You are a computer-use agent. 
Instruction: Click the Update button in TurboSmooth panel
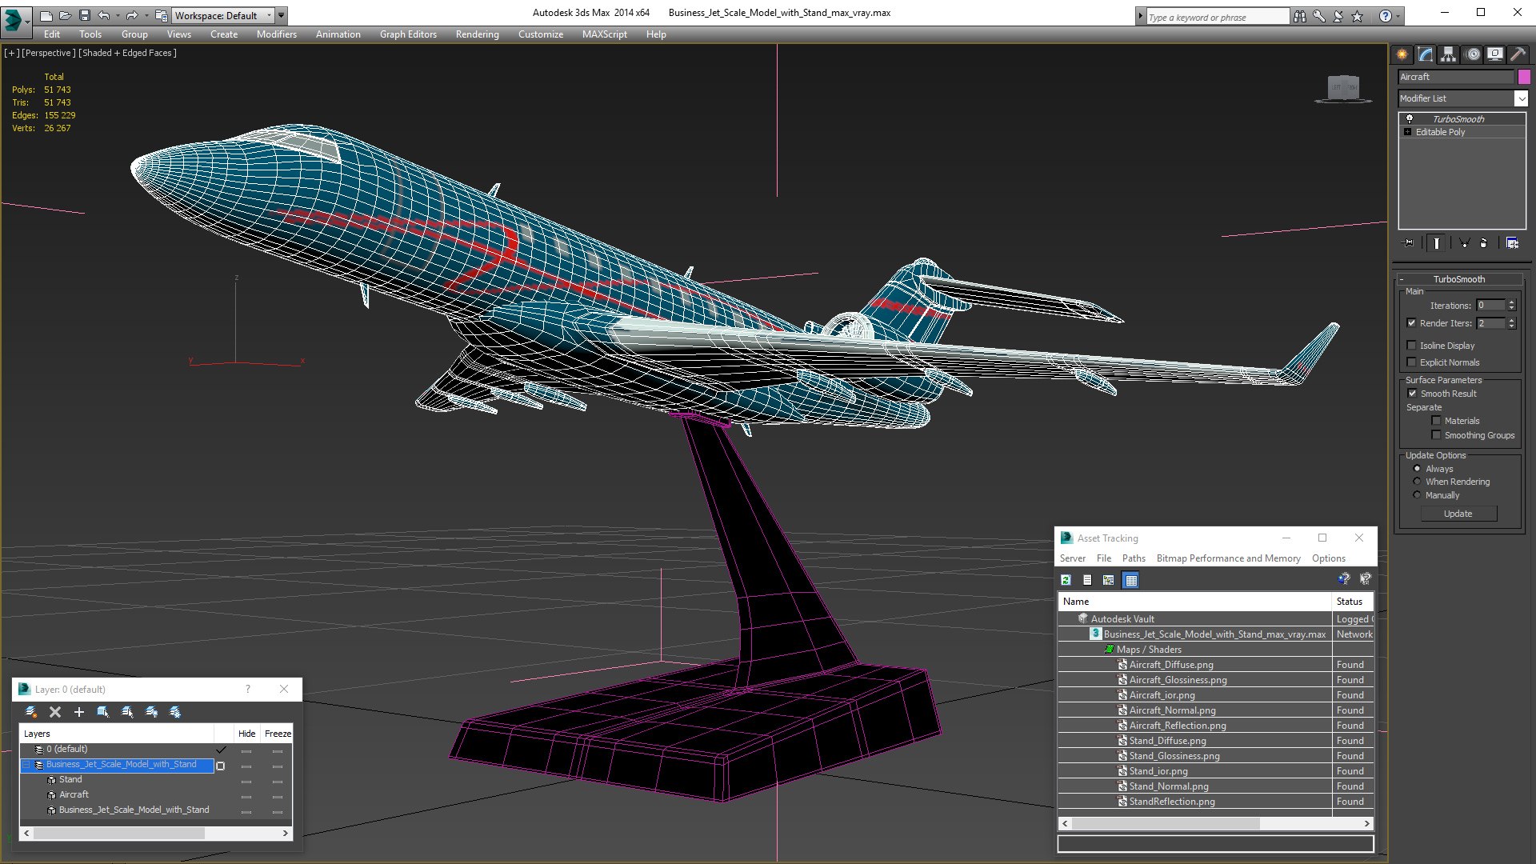[x=1458, y=514]
